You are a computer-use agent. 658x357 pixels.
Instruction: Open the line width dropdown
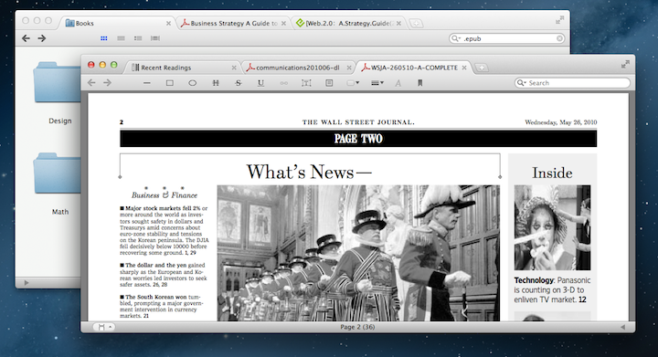[377, 83]
